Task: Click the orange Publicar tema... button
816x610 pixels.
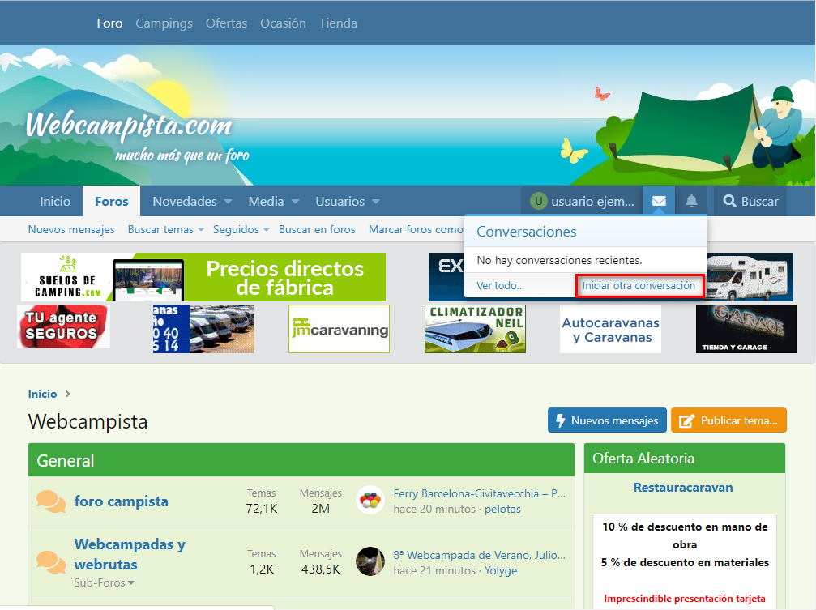Action: 728,420
